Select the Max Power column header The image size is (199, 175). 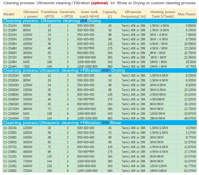tap(187, 14)
